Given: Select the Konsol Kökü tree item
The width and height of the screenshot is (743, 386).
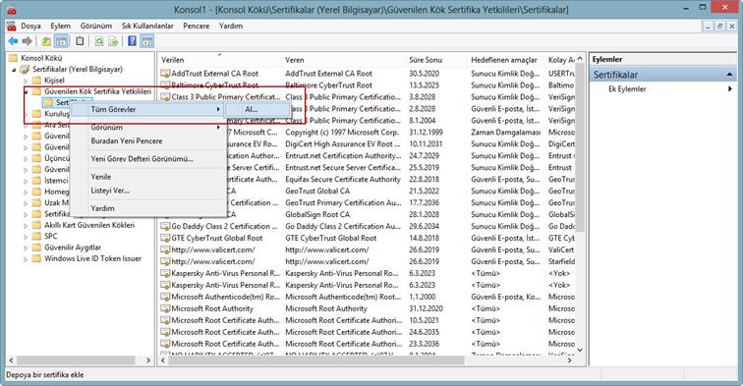Looking at the screenshot, I should click(x=41, y=58).
